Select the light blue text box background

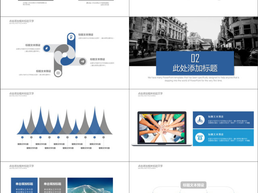(223, 138)
